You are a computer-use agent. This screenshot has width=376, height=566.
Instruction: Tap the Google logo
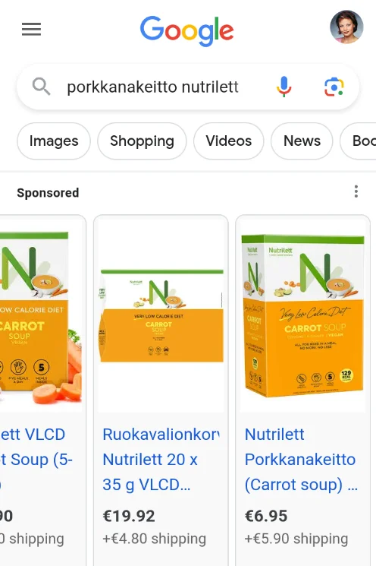point(187,31)
